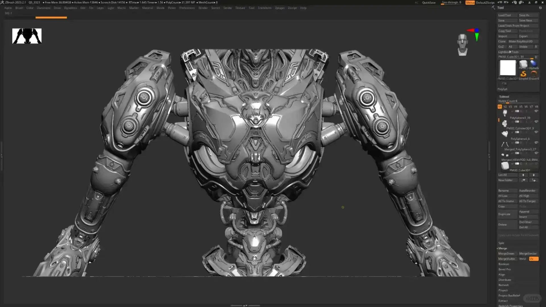Select the EraserBrush icon

(x=534, y=74)
